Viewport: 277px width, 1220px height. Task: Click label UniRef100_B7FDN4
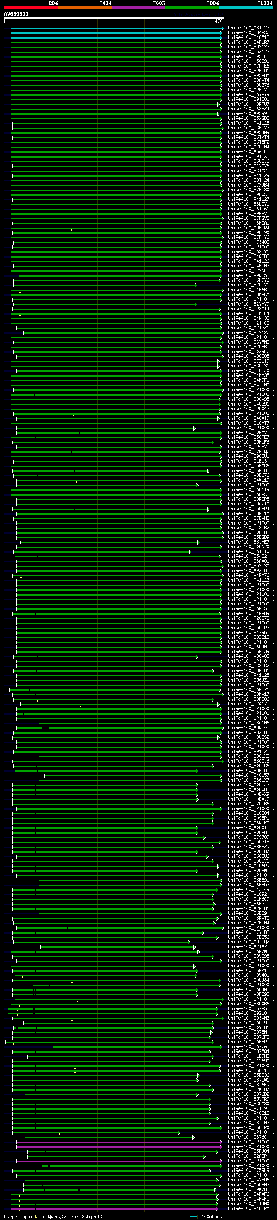tap(248, 923)
